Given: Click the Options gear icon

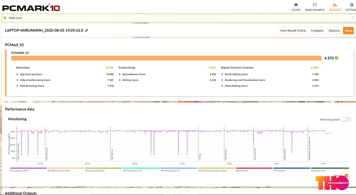Looking at the screenshot, I should coord(351,5).
